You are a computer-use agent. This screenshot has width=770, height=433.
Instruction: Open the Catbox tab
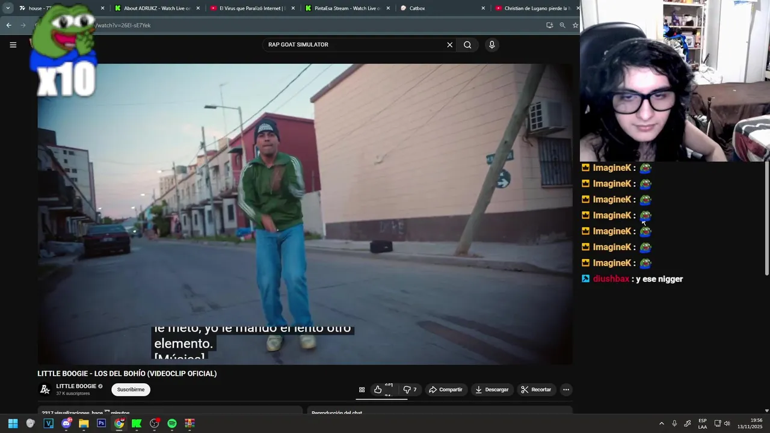point(442,8)
